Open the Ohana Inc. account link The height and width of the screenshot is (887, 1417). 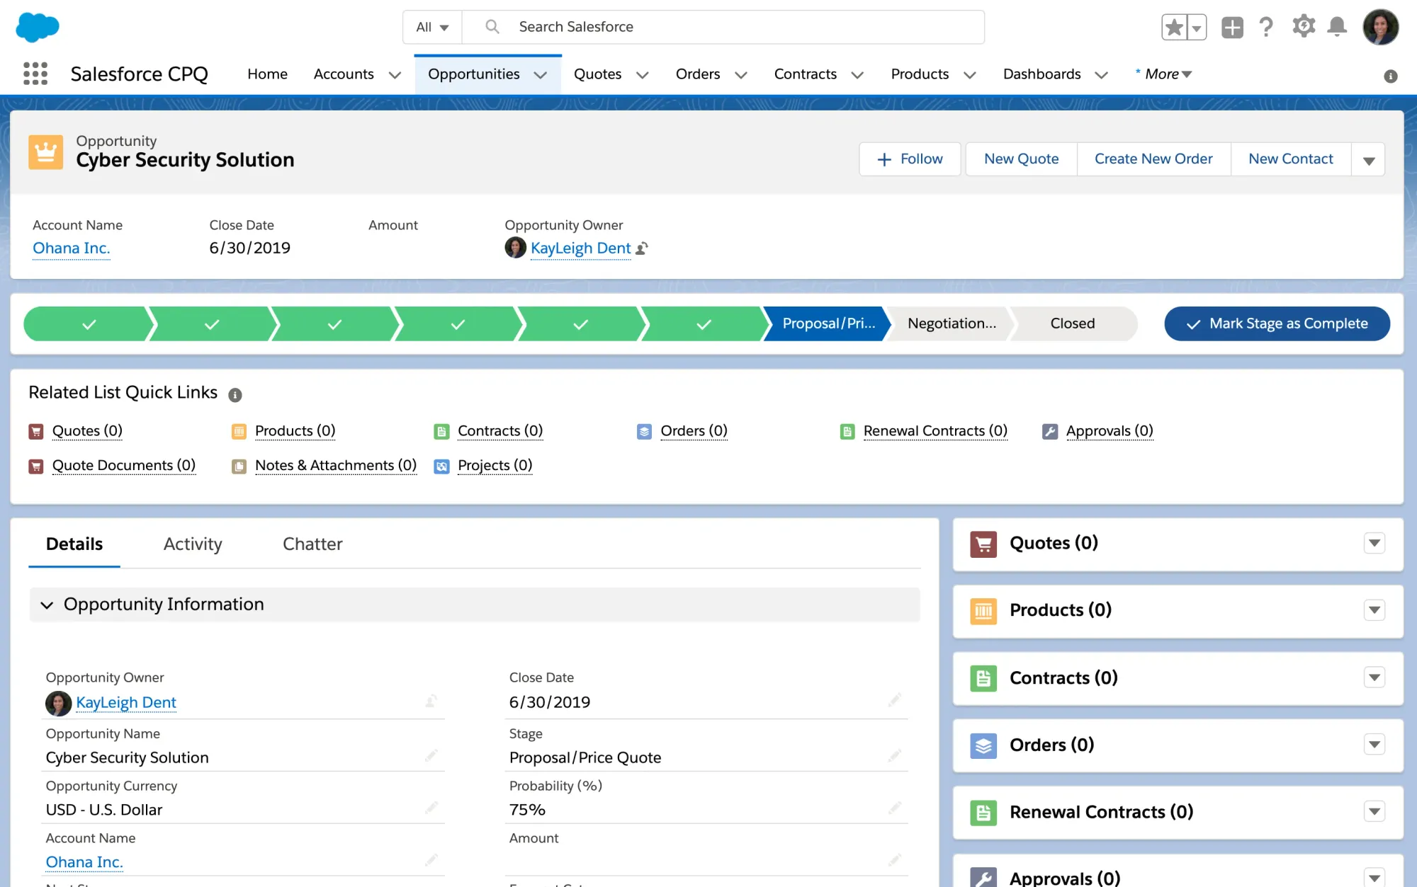[x=71, y=248]
